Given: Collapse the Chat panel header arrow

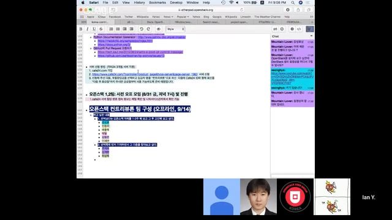Looking at the screenshot, I should 311,36.
